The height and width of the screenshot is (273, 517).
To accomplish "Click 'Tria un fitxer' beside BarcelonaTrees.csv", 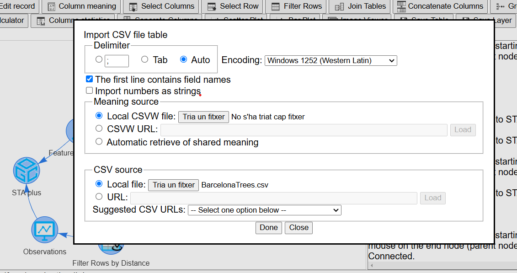I will tap(173, 185).
